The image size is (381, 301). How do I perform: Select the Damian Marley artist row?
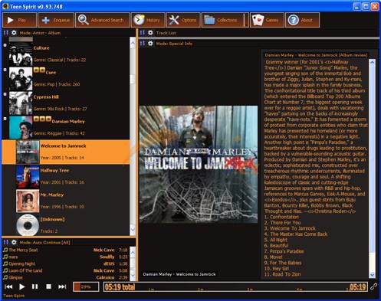pyautogui.click(x=66, y=127)
